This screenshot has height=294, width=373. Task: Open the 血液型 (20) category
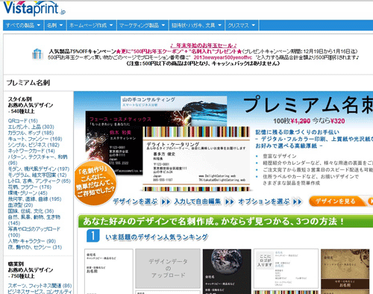click(x=20, y=205)
